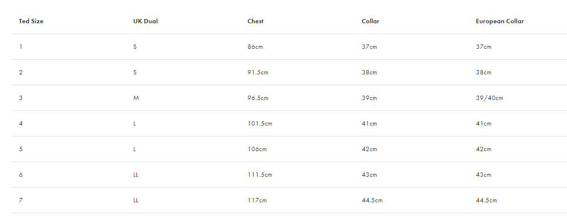The height and width of the screenshot is (217, 567).
Task: Select Ted Size 7 row number
Action: tap(21, 200)
